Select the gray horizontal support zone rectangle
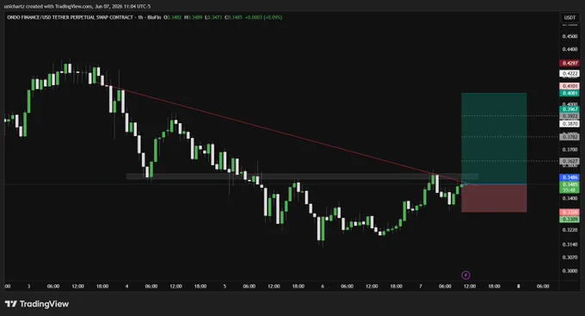This screenshot has height=316, width=585. pyautogui.click(x=302, y=177)
